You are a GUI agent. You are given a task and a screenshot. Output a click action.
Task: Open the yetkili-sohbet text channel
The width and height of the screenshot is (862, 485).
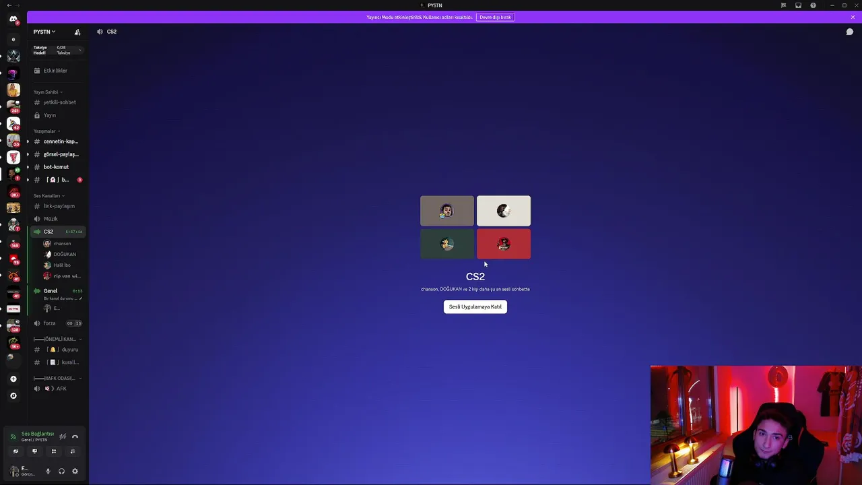point(58,102)
